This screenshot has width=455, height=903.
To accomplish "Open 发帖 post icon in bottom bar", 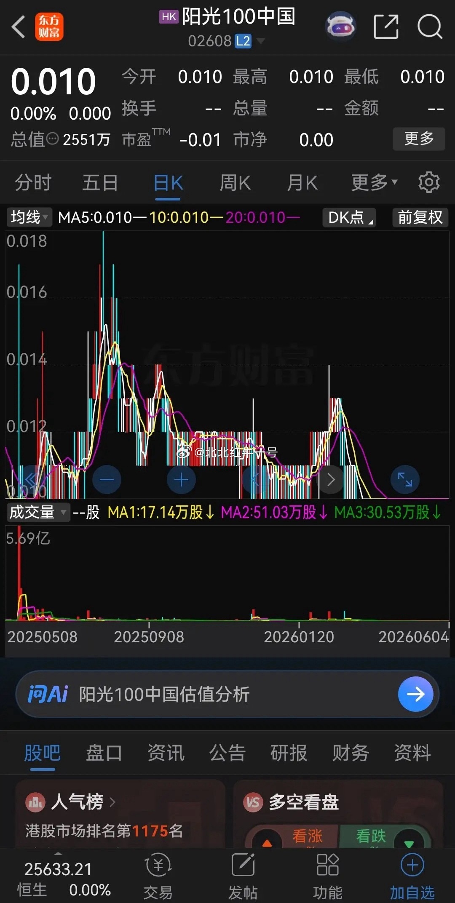I will (x=243, y=877).
